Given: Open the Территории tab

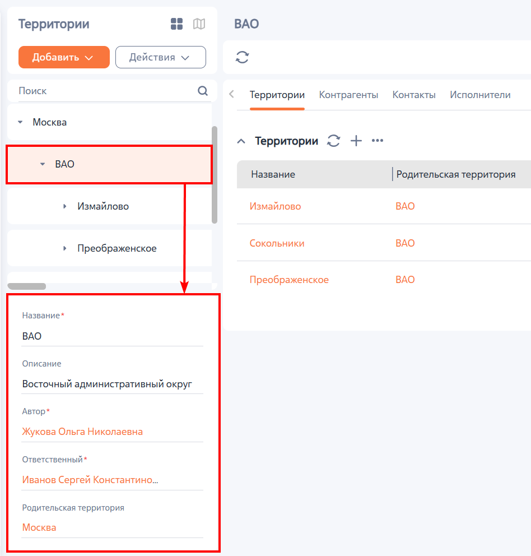Looking at the screenshot, I should point(277,95).
